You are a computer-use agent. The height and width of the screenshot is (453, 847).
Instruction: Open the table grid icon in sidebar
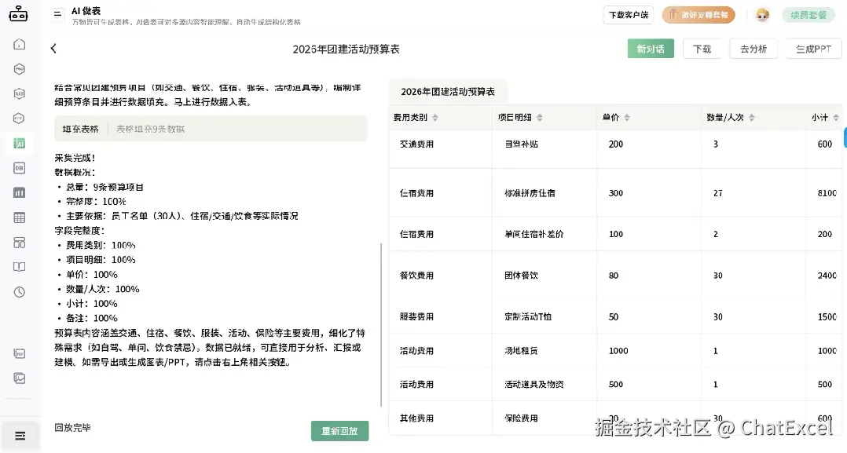20,216
